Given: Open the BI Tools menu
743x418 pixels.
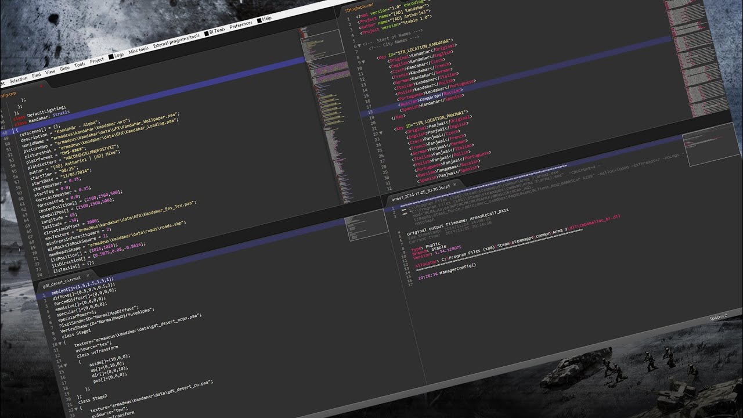Looking at the screenshot, I should coord(214,31).
